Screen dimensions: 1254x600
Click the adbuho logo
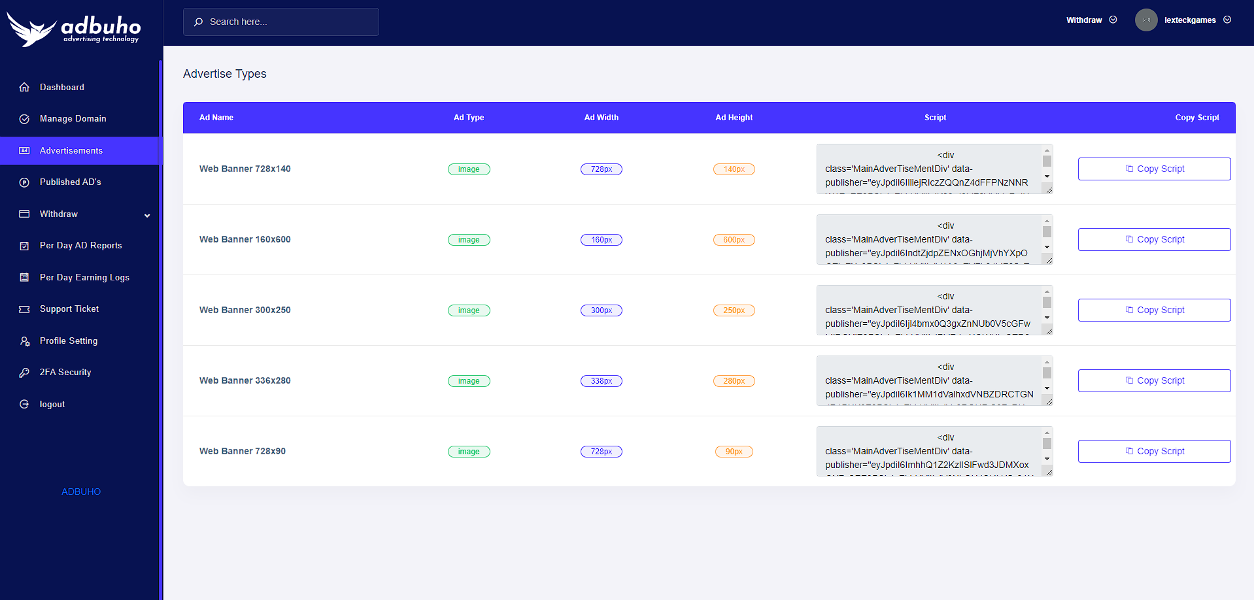coord(74,29)
